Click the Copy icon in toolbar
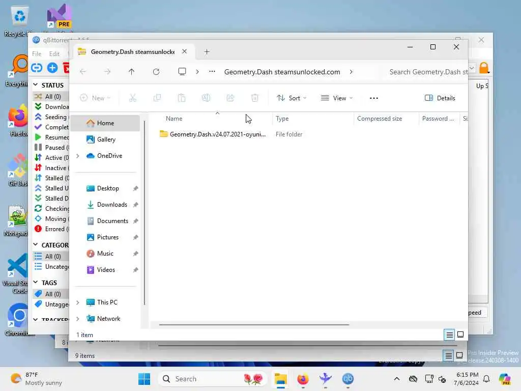Screen dimensions: 521x391 pos(157,98)
